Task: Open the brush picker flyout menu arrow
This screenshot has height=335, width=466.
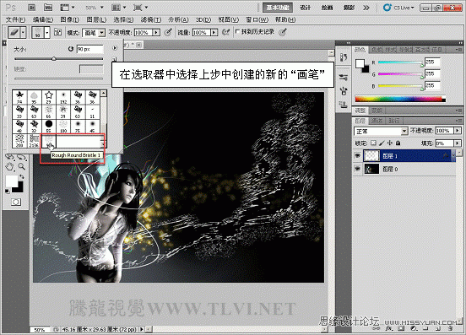Action: point(115,48)
